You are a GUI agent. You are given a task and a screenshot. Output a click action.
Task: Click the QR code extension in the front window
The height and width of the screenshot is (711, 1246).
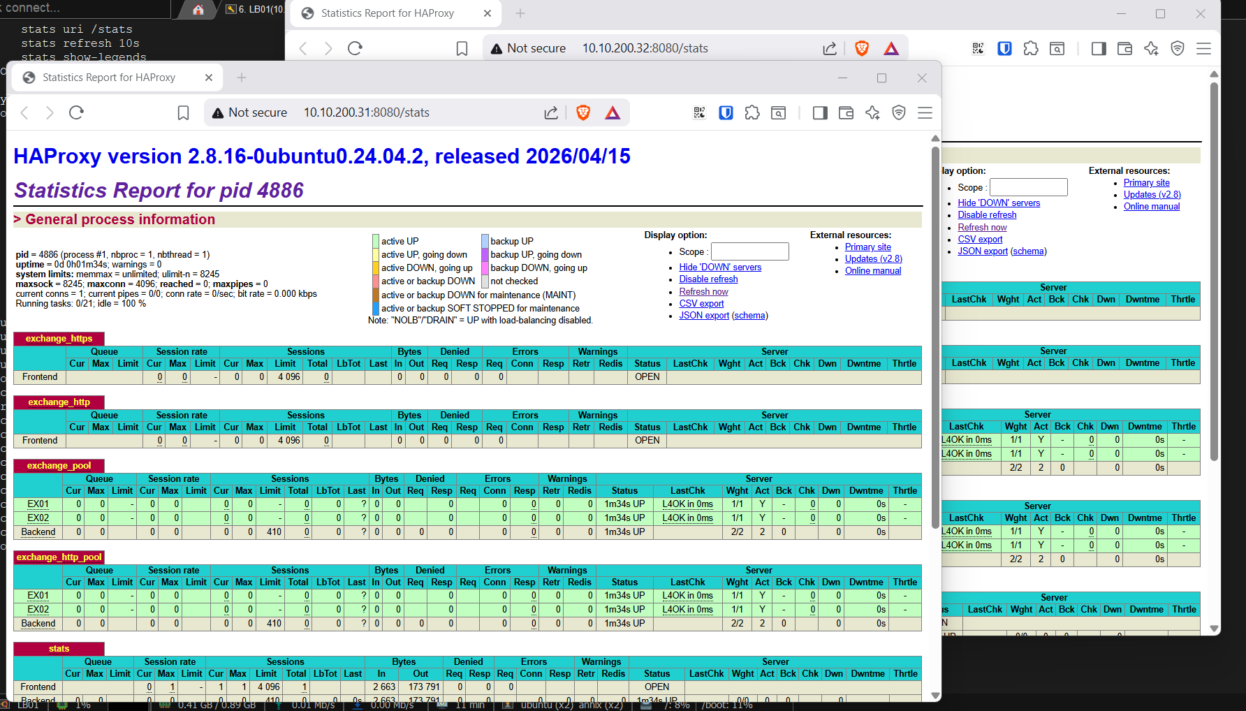click(x=699, y=112)
